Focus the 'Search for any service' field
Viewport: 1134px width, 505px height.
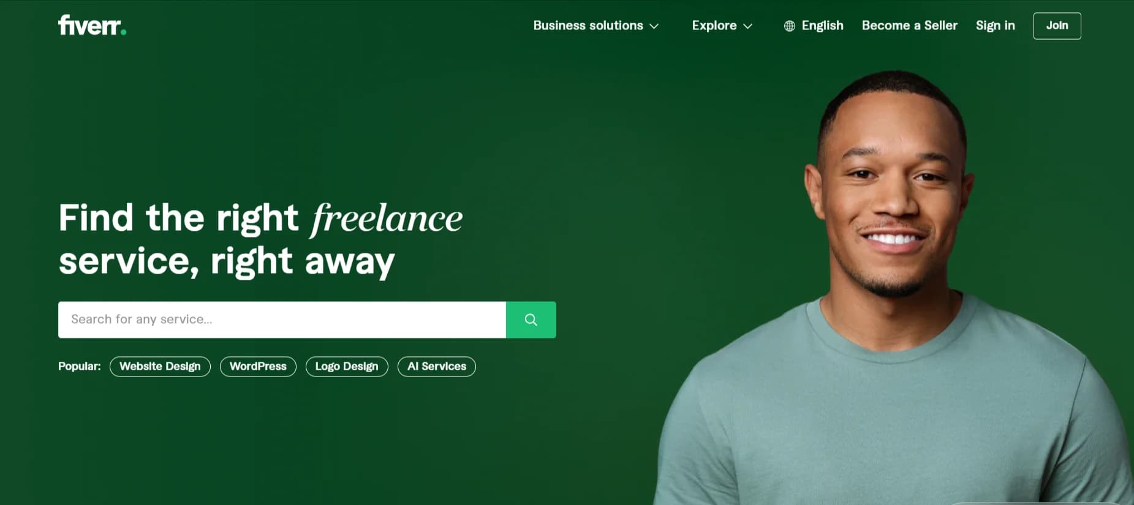[282, 320]
